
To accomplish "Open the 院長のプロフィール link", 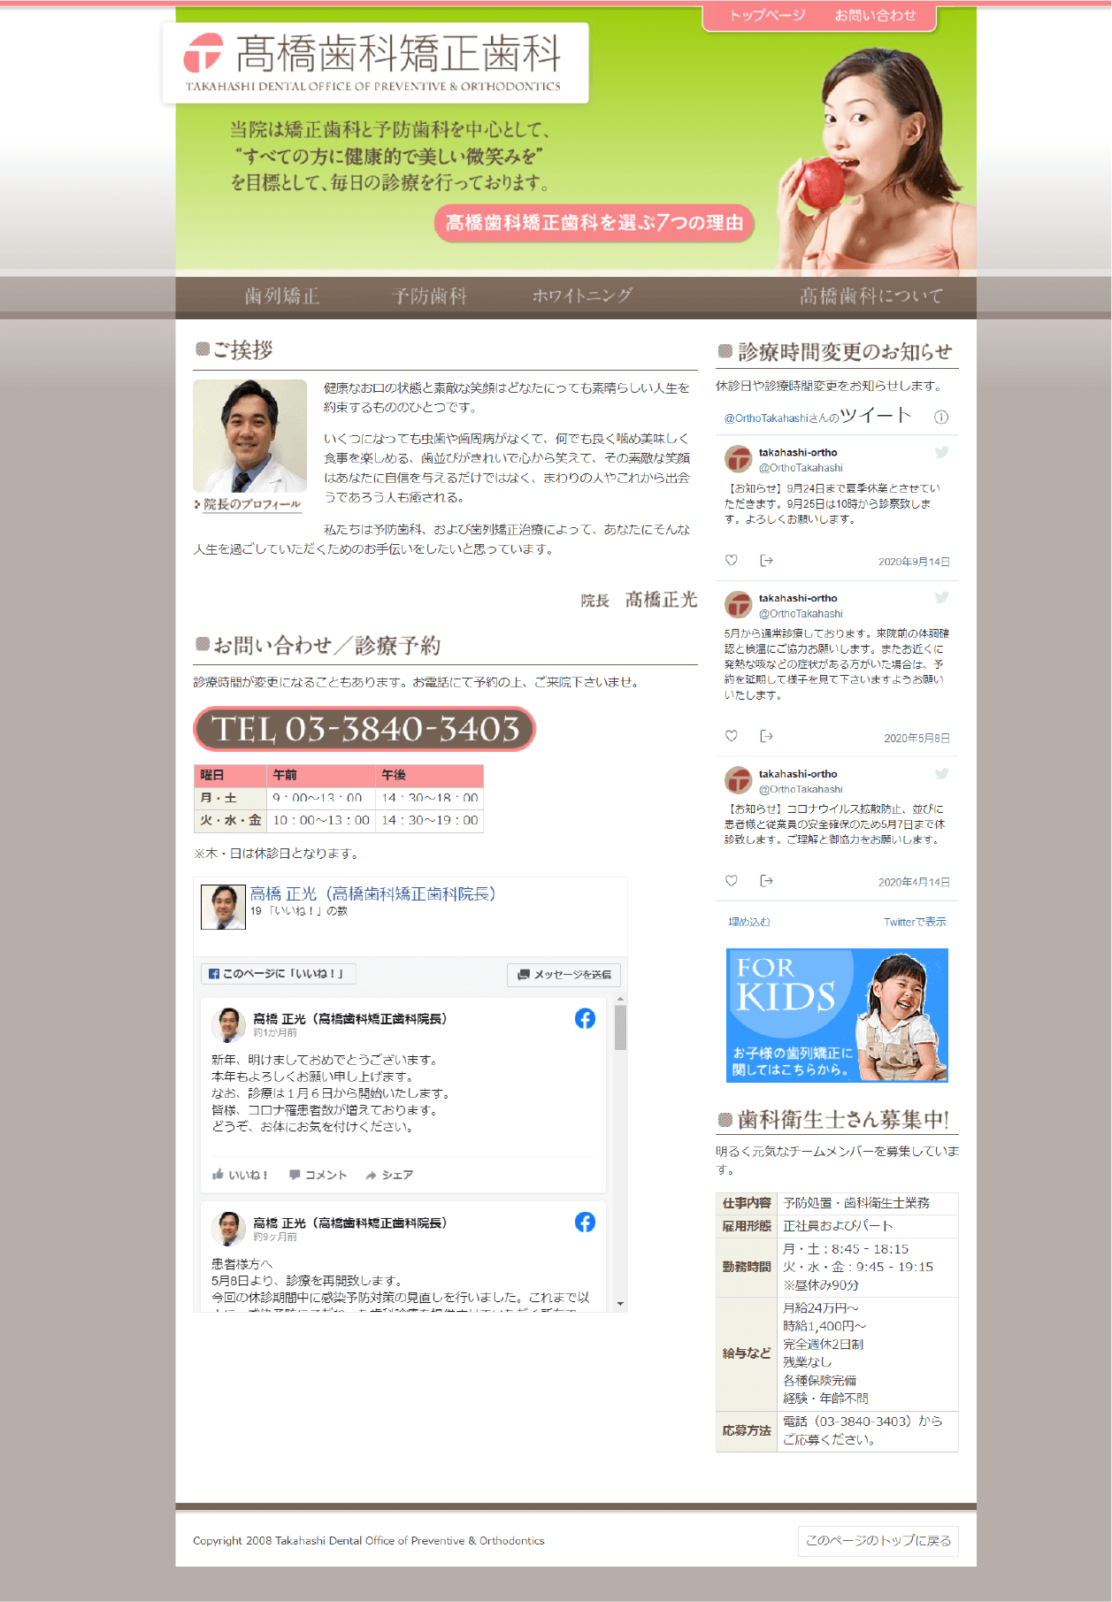I will tap(252, 504).
